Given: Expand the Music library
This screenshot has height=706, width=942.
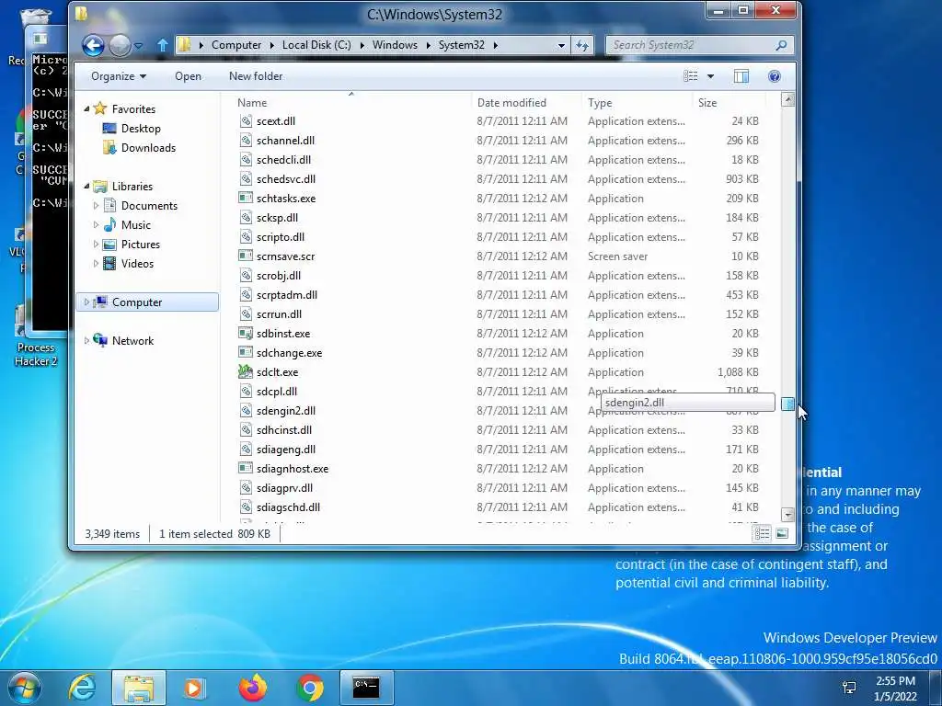Looking at the screenshot, I should (x=96, y=224).
